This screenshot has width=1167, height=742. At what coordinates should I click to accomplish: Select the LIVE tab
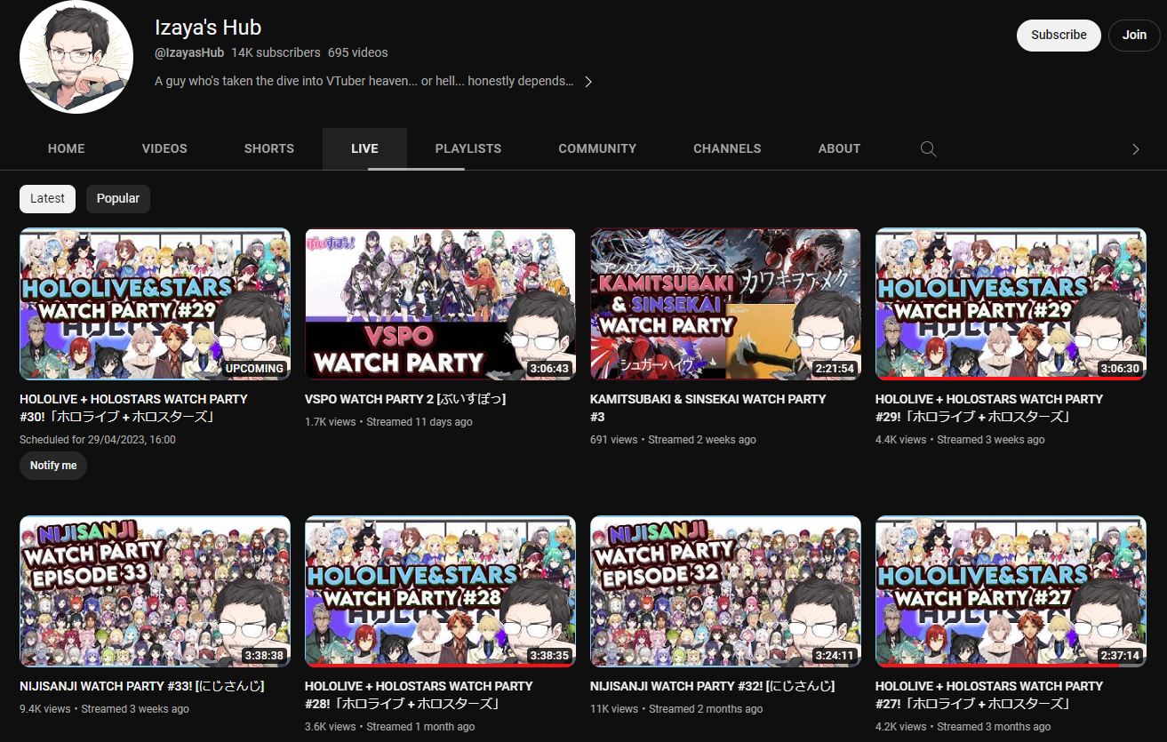[x=364, y=148]
